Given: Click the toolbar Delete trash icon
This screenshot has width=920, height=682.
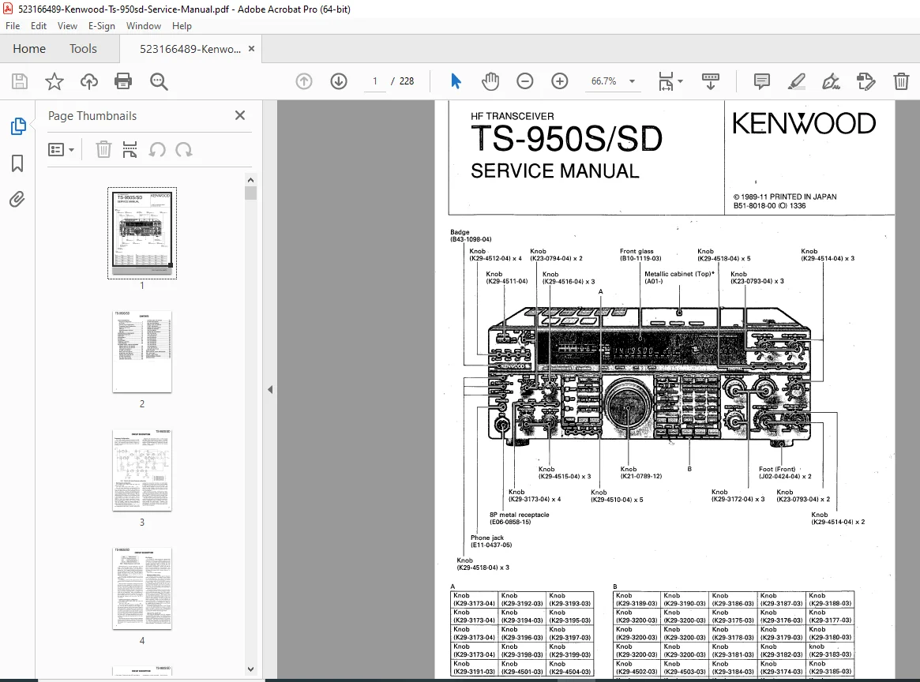Looking at the screenshot, I should [x=901, y=81].
